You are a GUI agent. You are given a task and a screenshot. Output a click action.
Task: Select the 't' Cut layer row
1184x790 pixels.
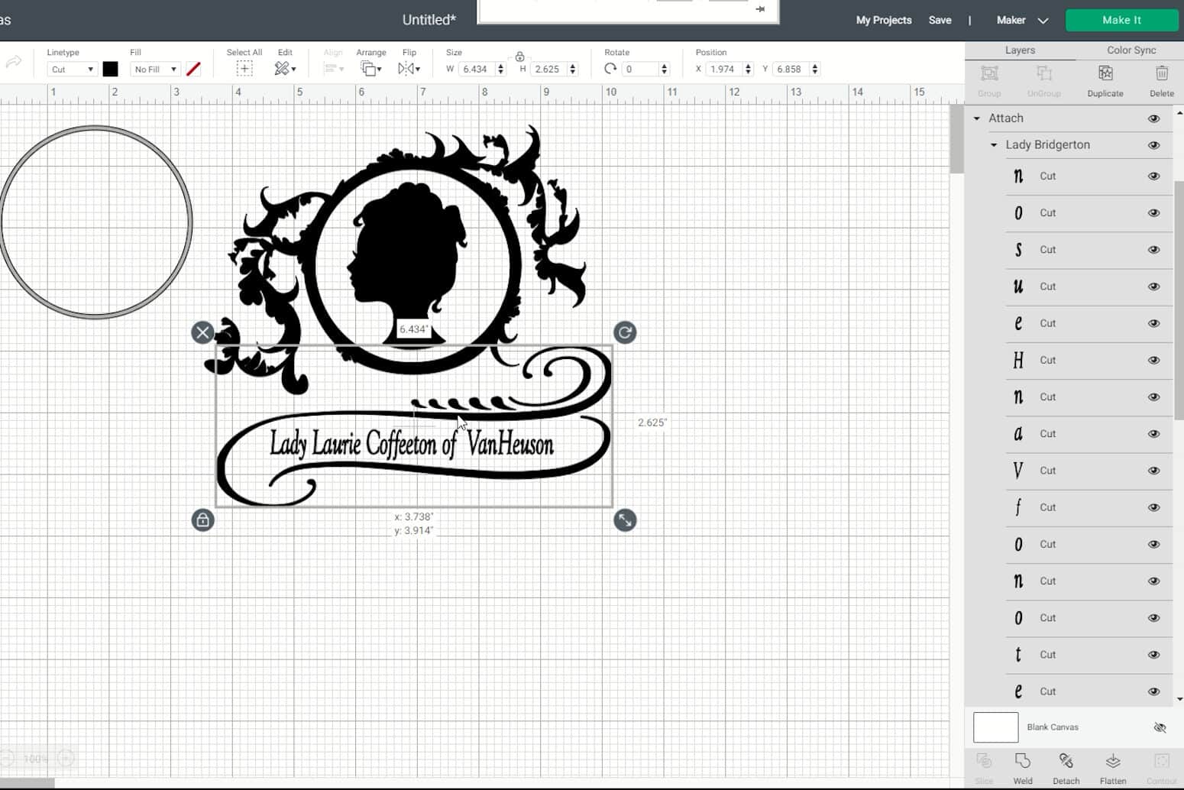point(1089,655)
